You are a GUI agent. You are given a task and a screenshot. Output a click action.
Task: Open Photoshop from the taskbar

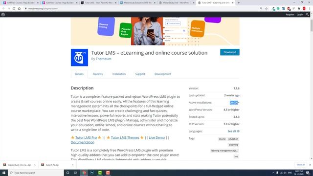(92, 173)
